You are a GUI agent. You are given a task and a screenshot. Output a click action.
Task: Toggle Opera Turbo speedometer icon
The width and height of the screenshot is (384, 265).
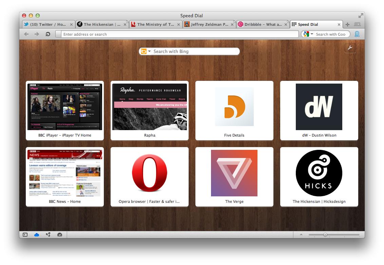click(59, 235)
